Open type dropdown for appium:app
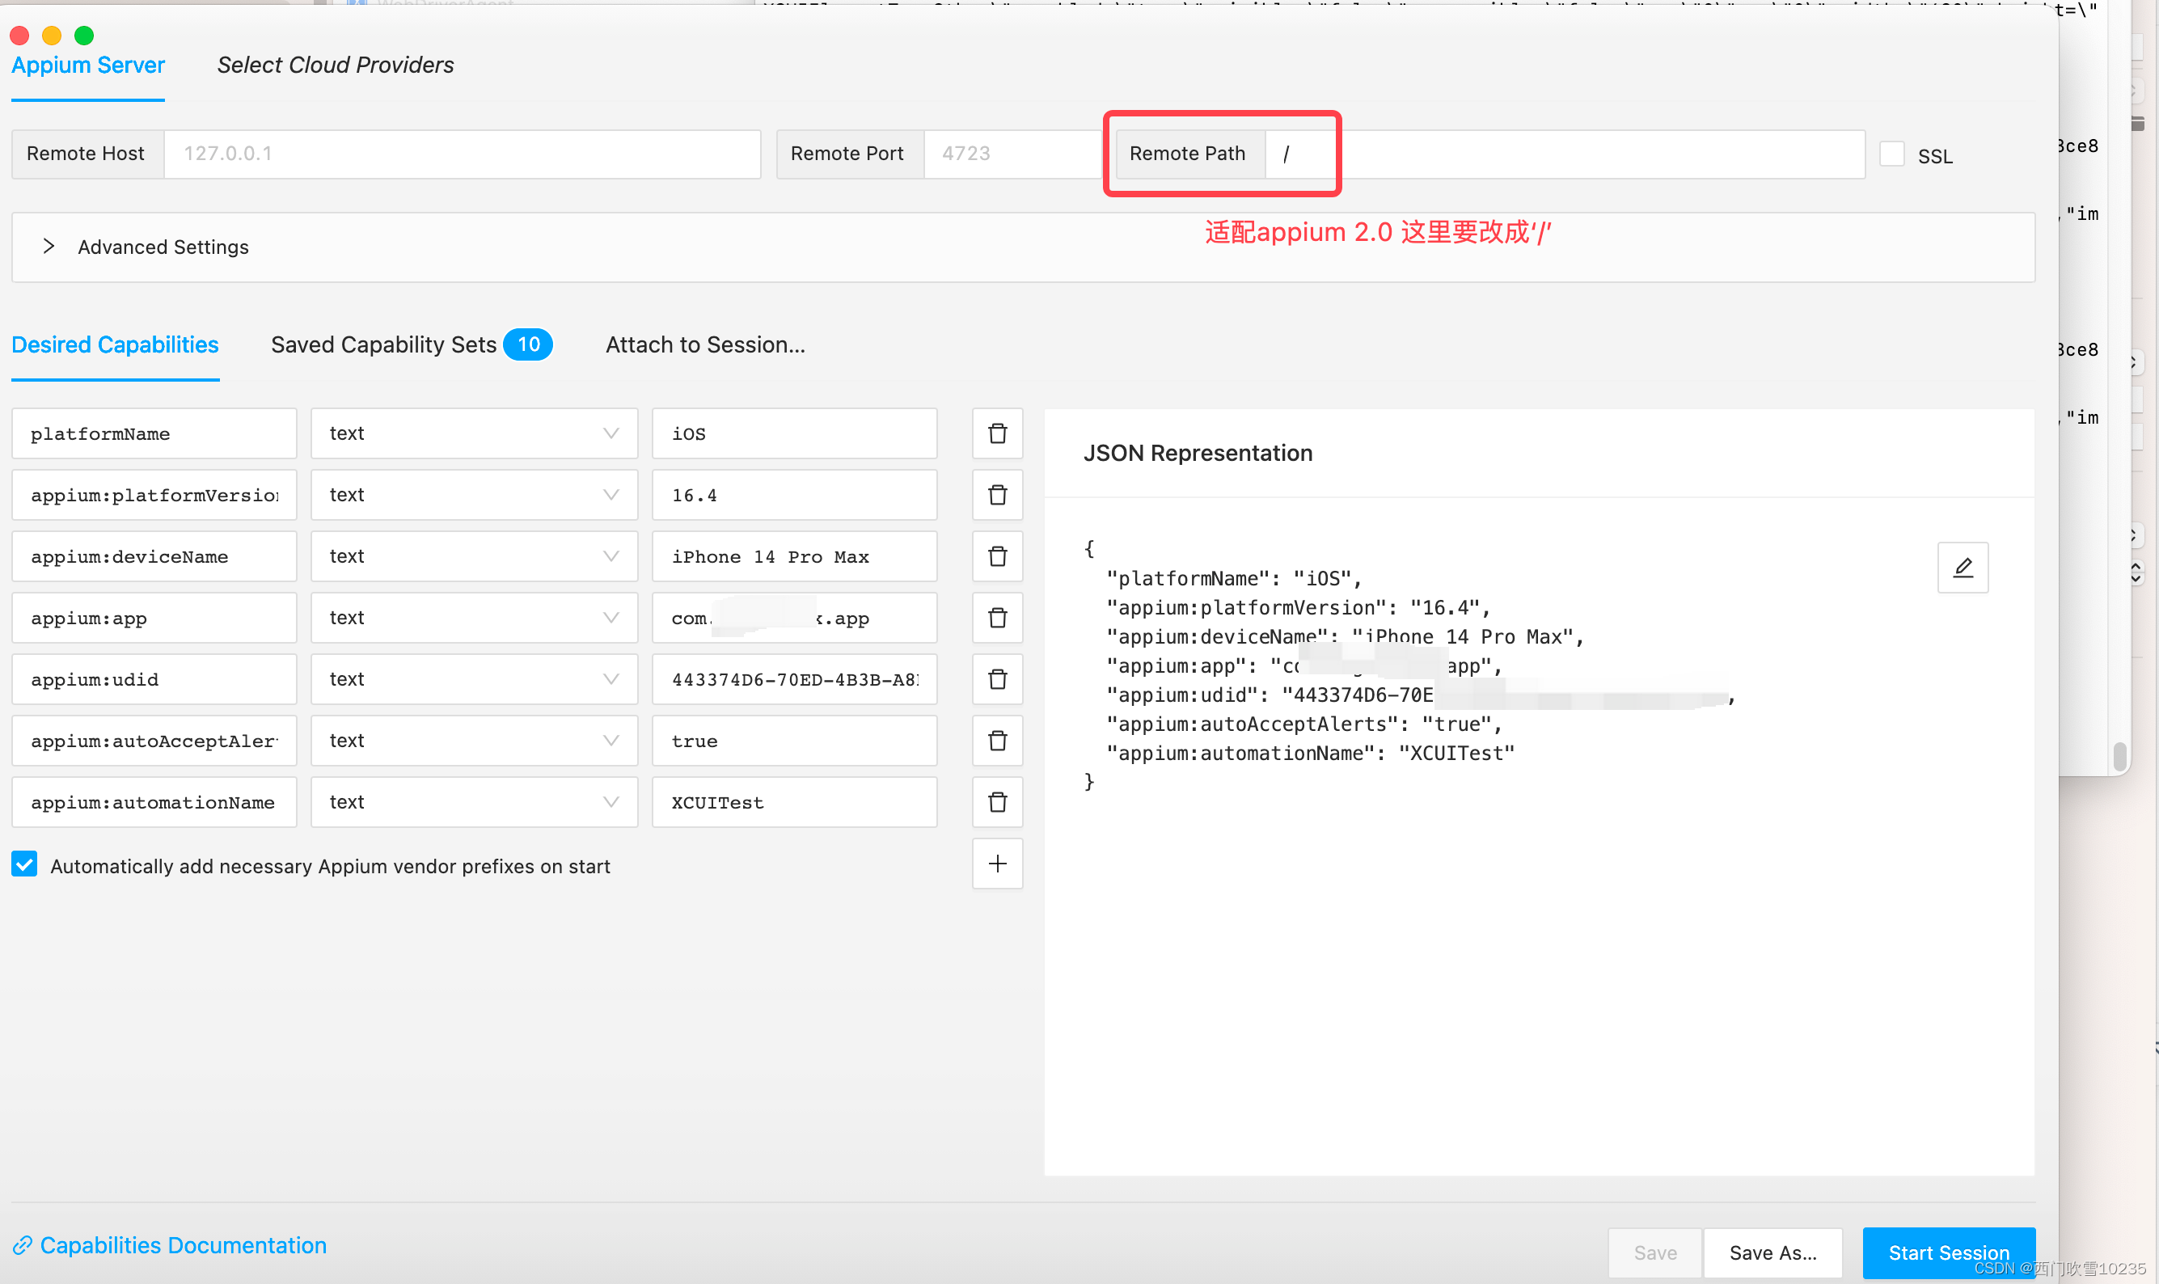 (x=474, y=618)
